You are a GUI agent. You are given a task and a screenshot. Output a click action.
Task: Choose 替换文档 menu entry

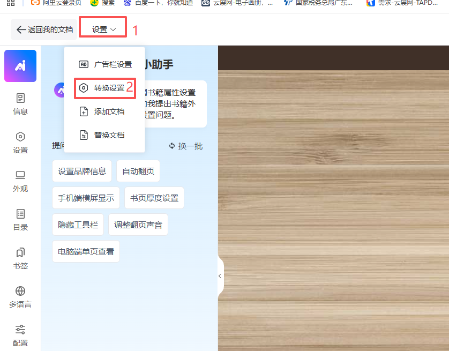[105, 135]
